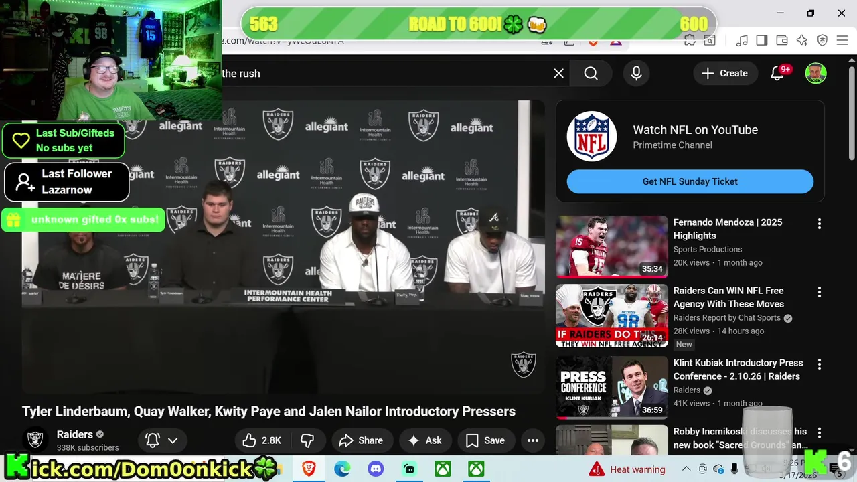Screen dimensions: 857x482
Task: Open options menu for Robby Incmikoski video
Action: tap(819, 433)
